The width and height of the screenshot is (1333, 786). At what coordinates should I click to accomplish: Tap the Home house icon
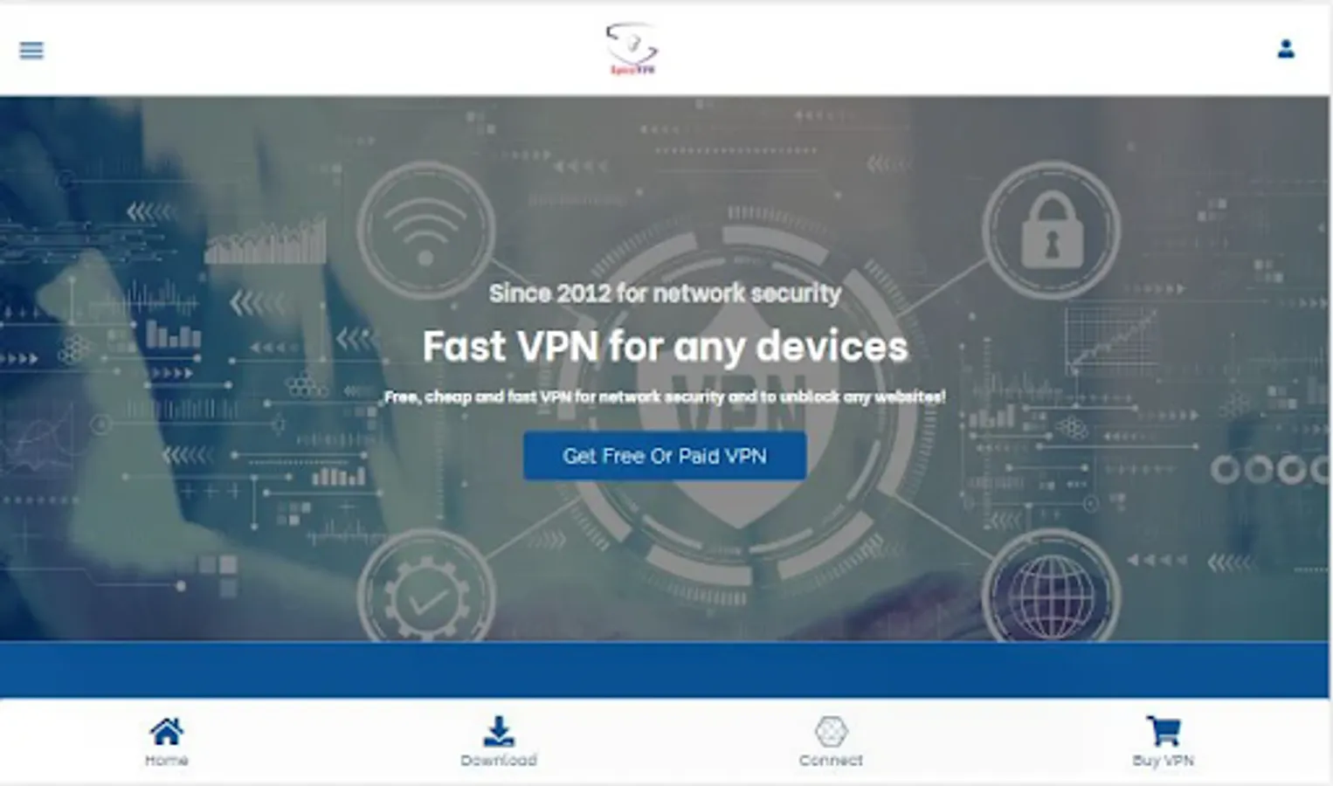pyautogui.click(x=166, y=731)
